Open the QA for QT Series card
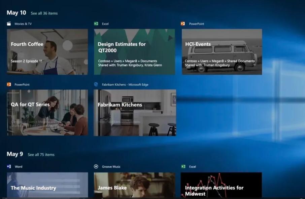Image resolution: width=305 pixels, height=199 pixels. click(x=47, y=113)
